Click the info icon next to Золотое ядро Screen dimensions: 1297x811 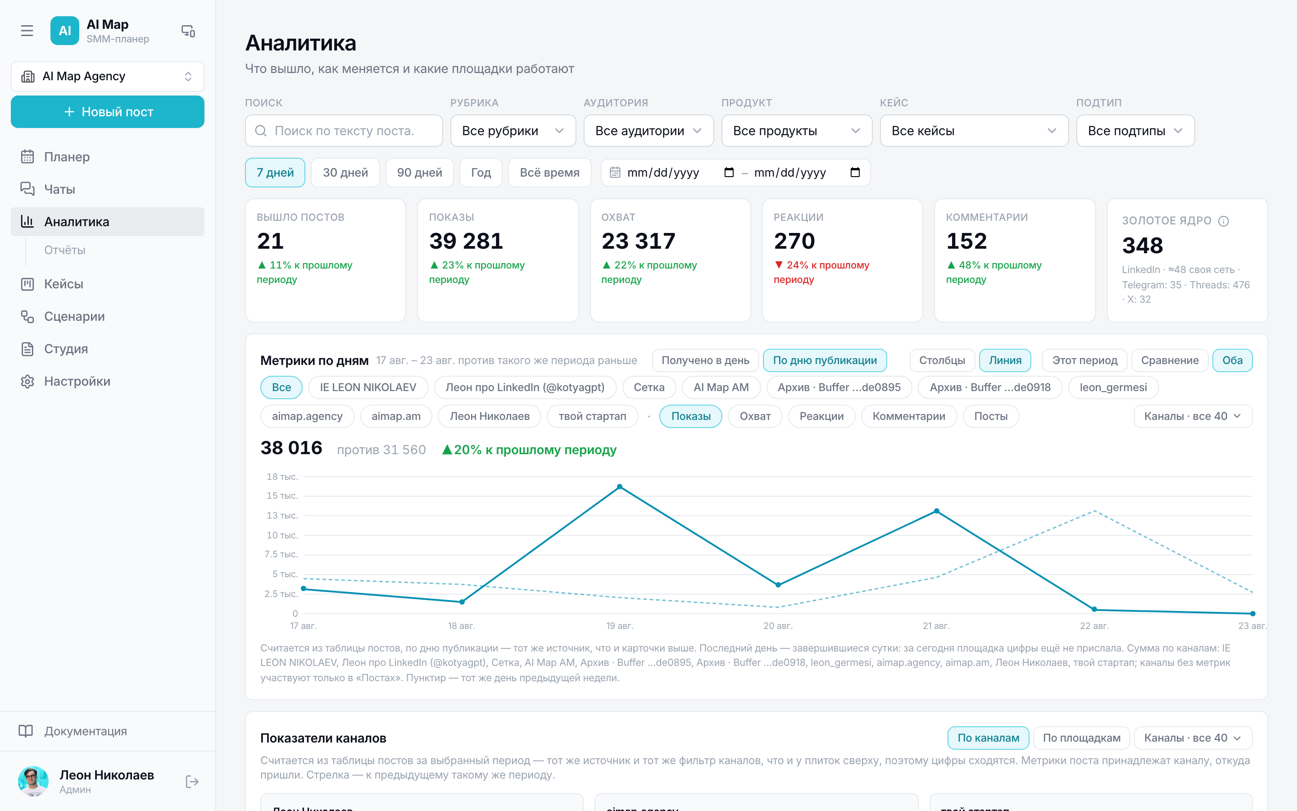1224,221
